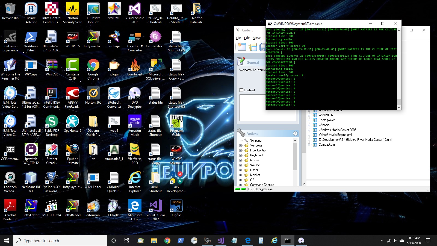Click New file icon in Girder toolbar
The width and height of the screenshot is (437, 246).
point(242,47)
